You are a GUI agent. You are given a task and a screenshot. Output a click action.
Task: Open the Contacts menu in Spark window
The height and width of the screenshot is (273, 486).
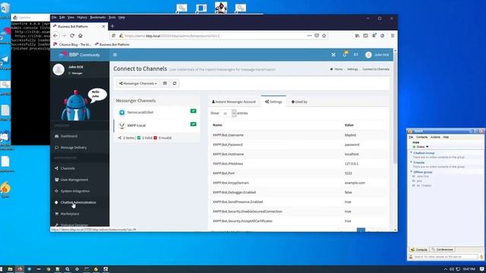421,136
